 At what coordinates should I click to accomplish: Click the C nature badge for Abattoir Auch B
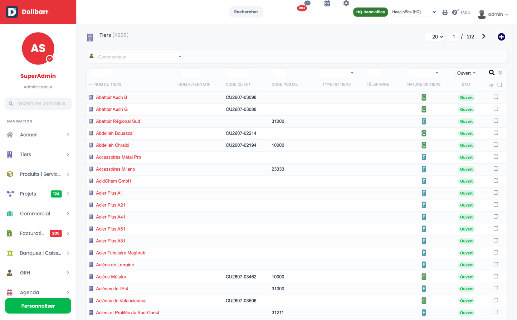[x=424, y=97]
